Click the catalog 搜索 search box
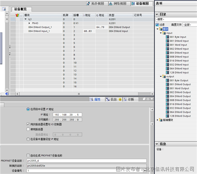This screenshot has height=174, width=197. point(176,19)
